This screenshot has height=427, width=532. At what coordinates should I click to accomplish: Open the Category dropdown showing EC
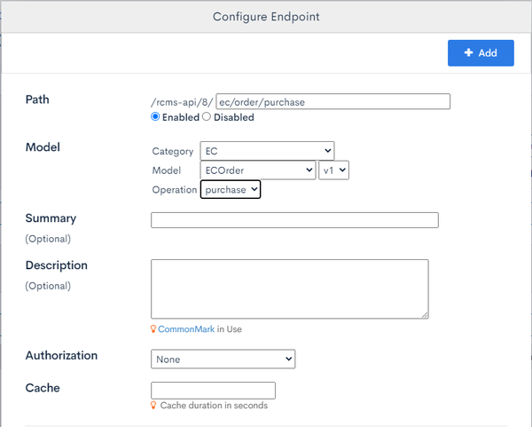[267, 151]
